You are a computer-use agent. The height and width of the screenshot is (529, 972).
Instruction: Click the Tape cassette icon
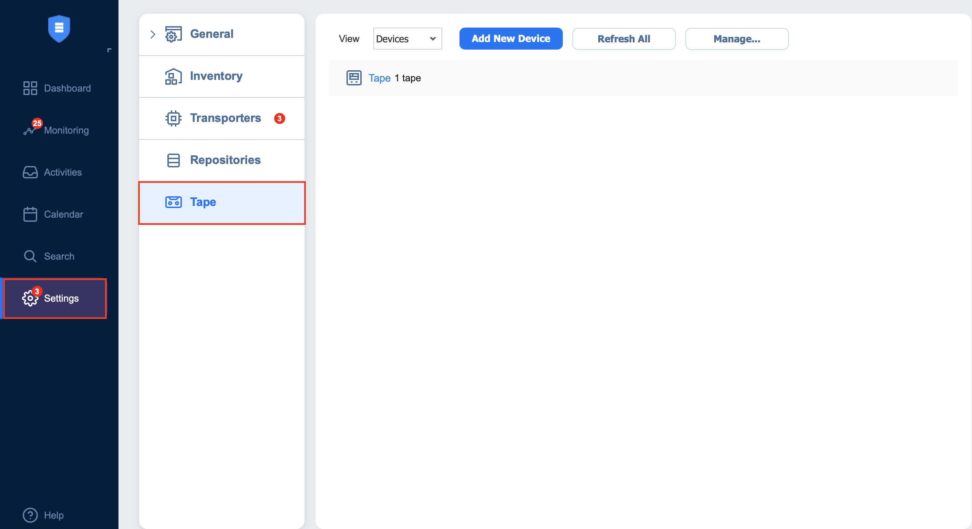point(173,202)
